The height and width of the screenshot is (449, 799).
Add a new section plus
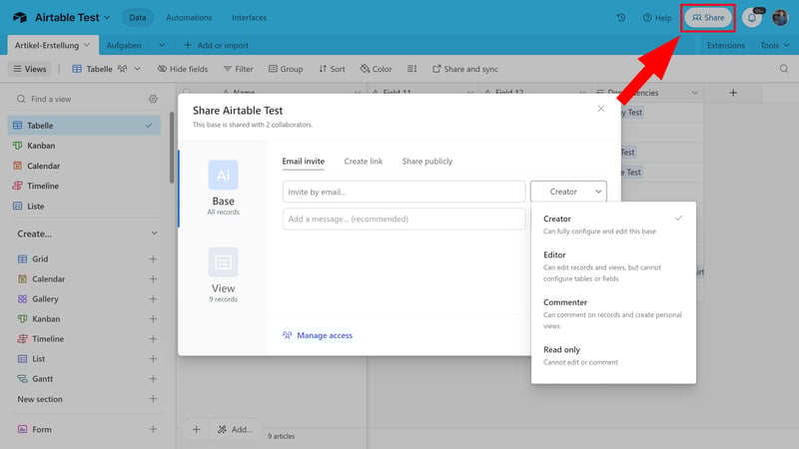(153, 399)
